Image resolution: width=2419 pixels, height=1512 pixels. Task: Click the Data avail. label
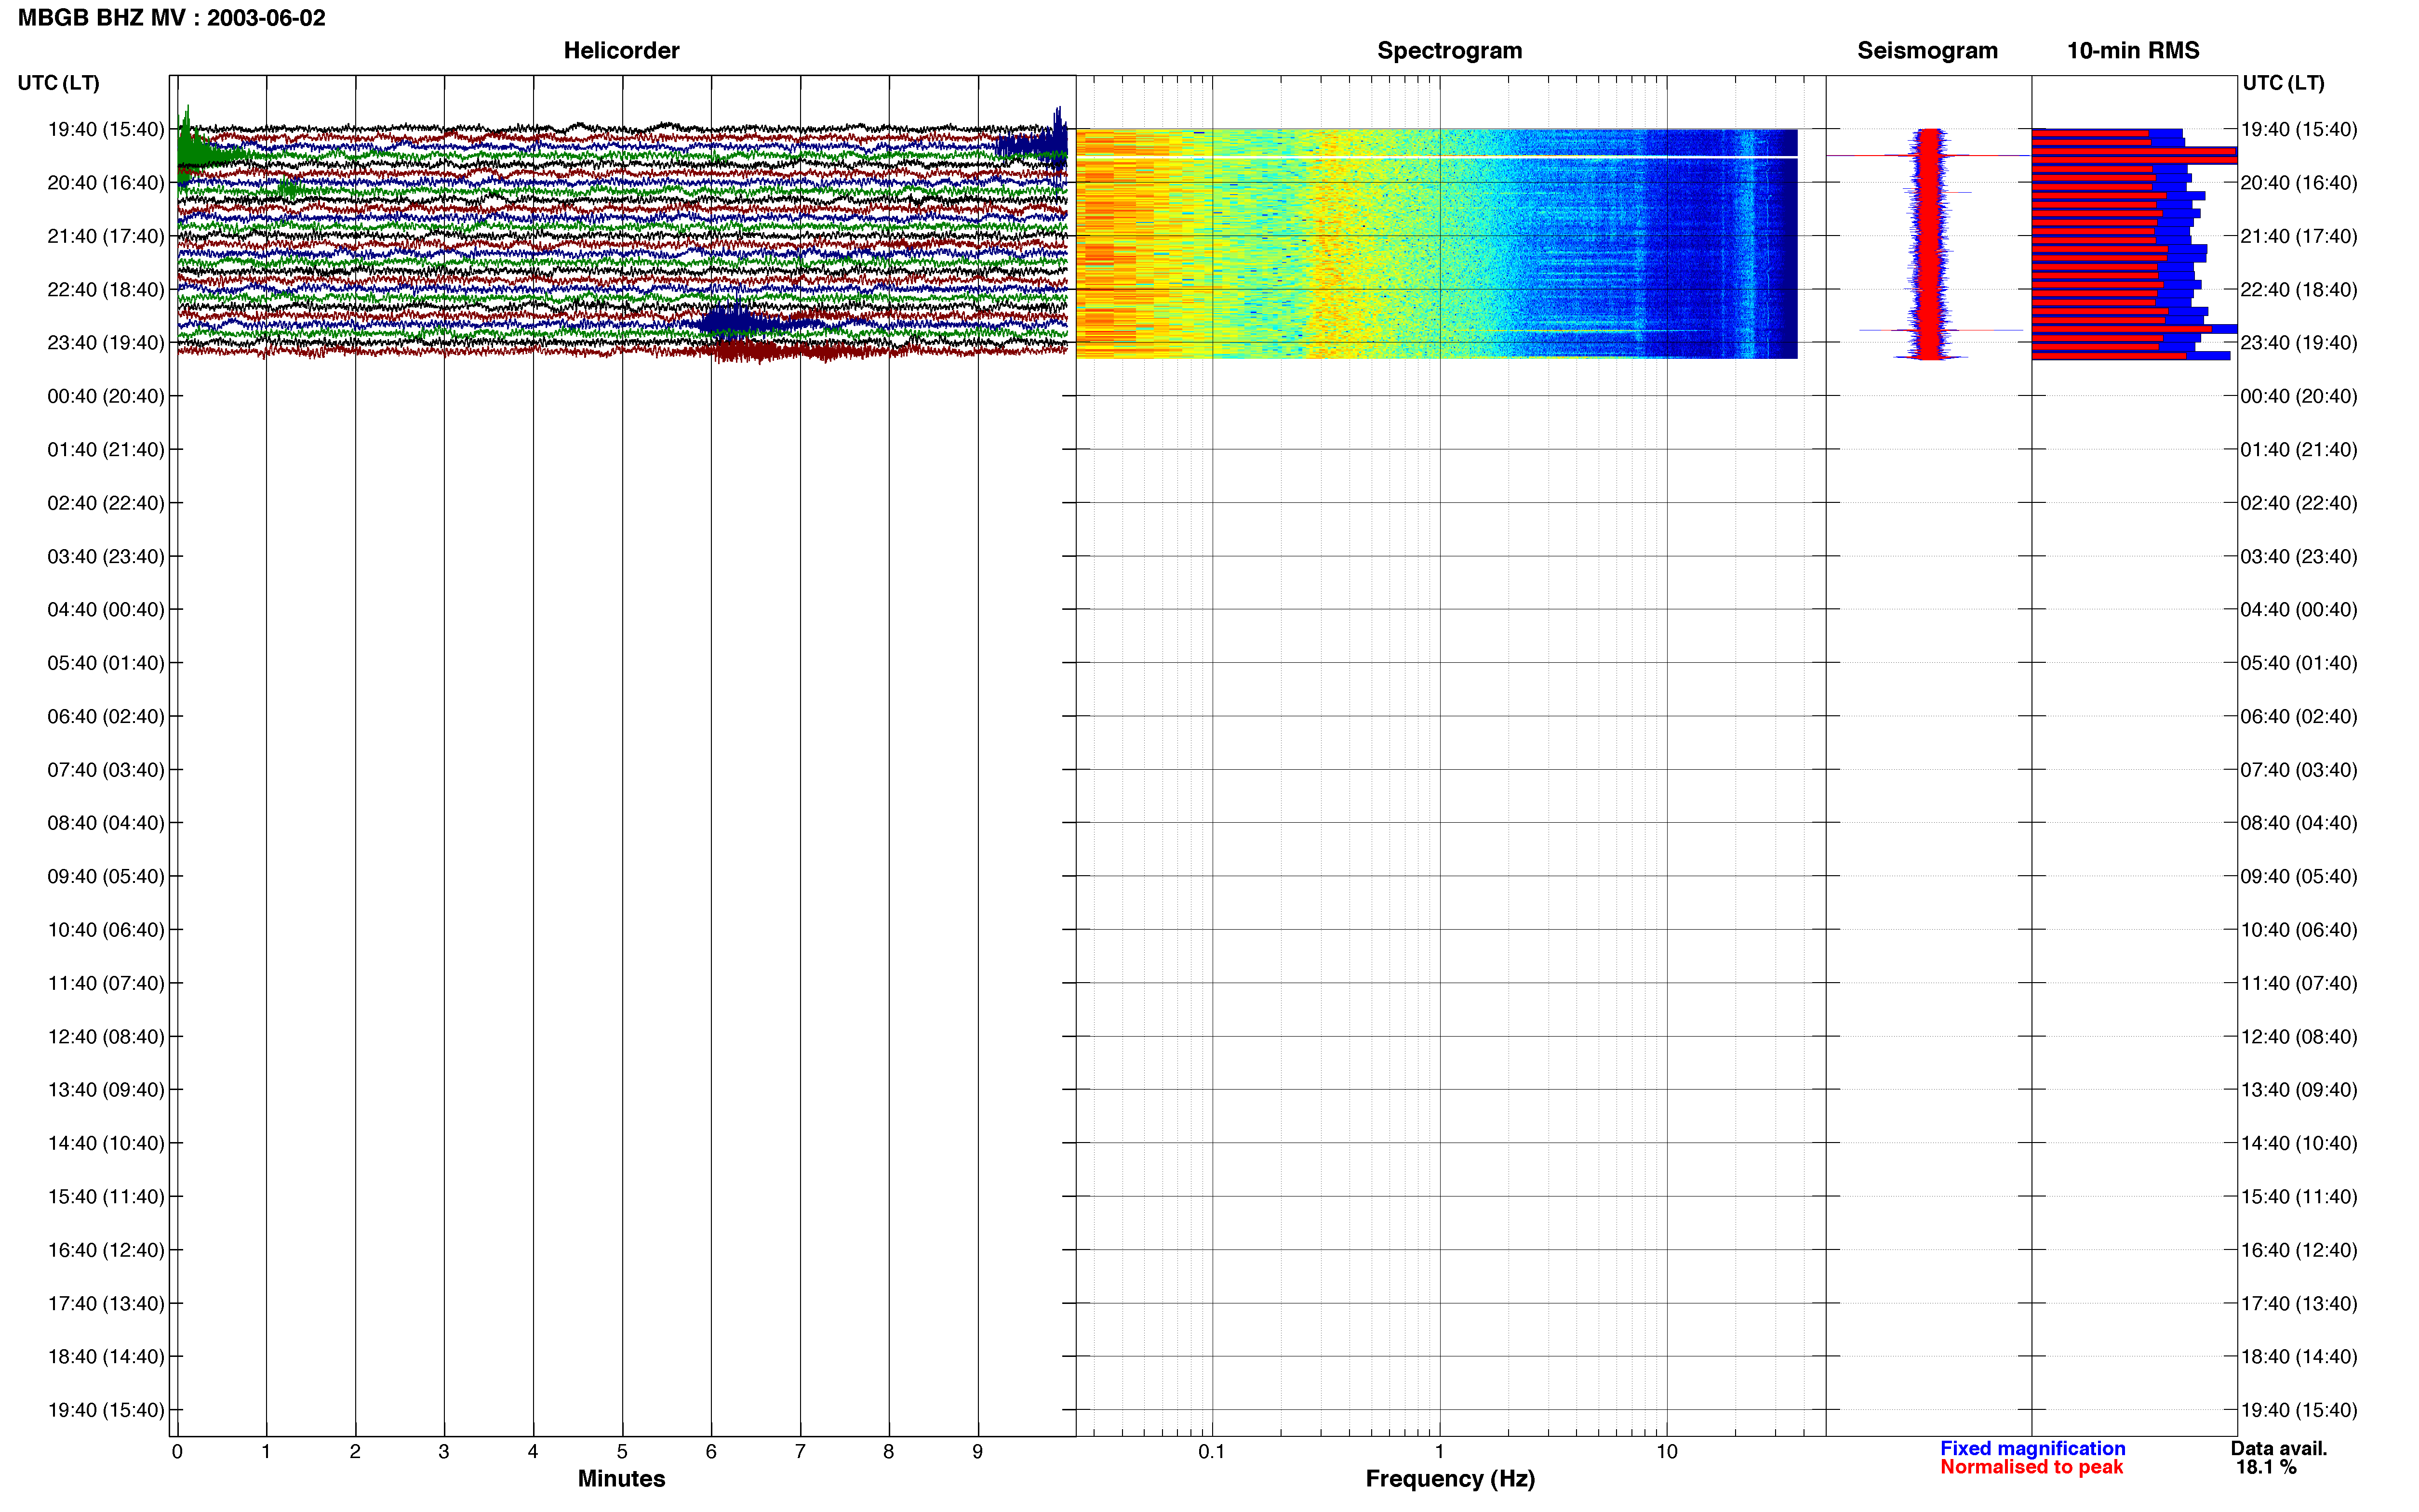pyautogui.click(x=2279, y=1448)
